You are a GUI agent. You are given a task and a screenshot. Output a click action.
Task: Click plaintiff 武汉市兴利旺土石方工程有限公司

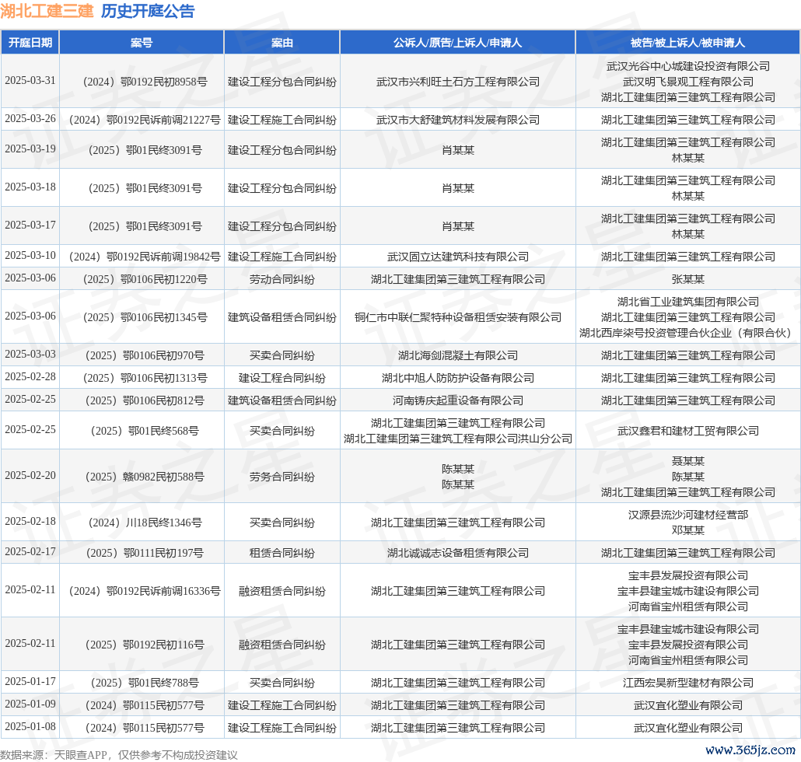458,82
